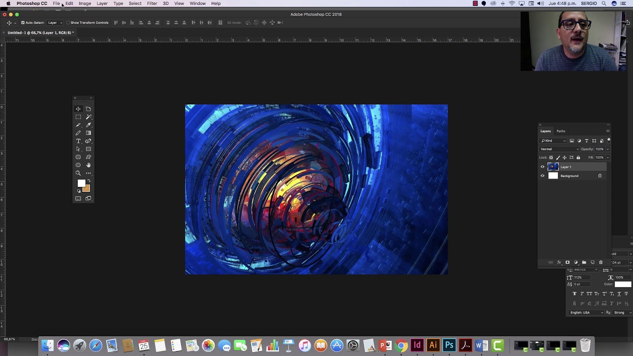This screenshot has height=356, width=633.
Task: Toggle lock transparent pixels
Action: coord(551,158)
